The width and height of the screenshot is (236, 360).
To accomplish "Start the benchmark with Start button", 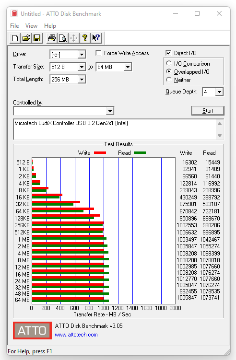I will (208, 111).
